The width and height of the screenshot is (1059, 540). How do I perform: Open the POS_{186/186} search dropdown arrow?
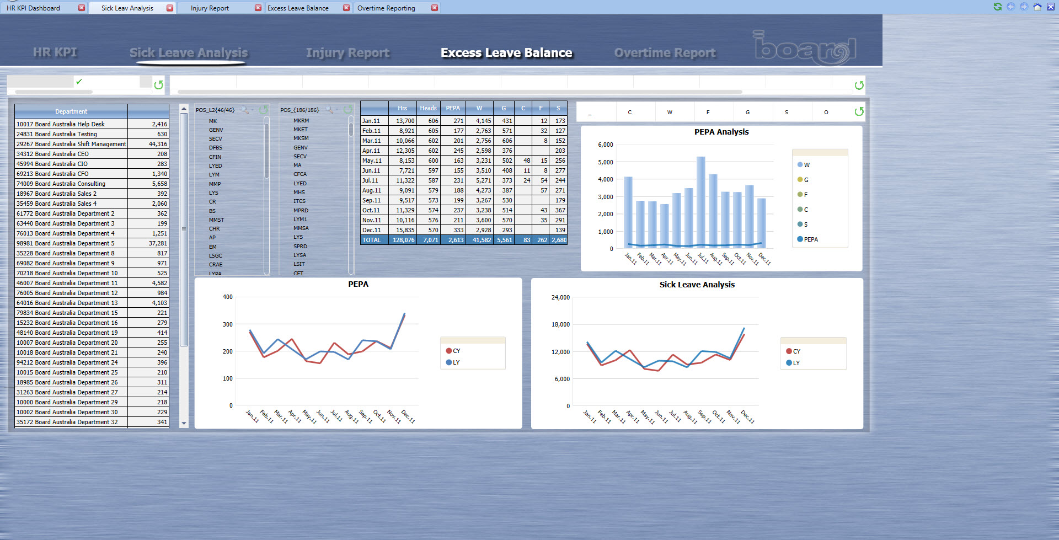338,110
